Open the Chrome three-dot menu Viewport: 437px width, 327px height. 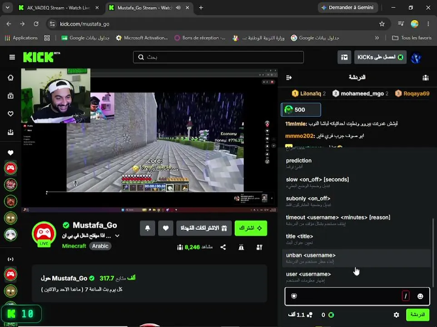[428, 24]
